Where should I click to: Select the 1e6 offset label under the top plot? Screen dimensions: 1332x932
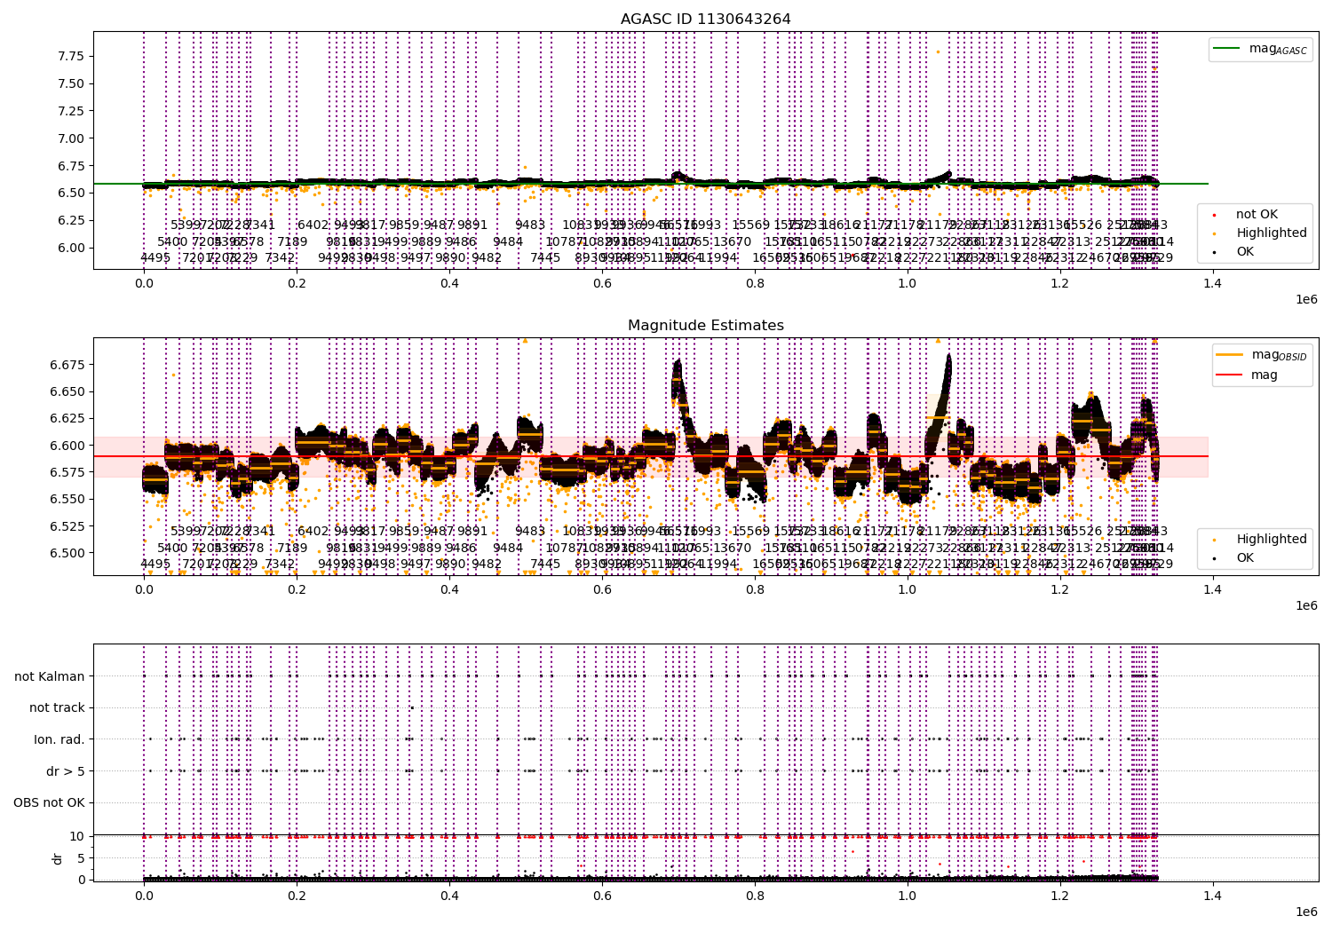(x=1306, y=300)
